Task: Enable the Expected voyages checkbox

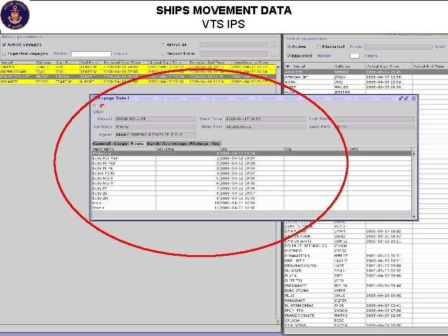Action: click(x=4, y=54)
